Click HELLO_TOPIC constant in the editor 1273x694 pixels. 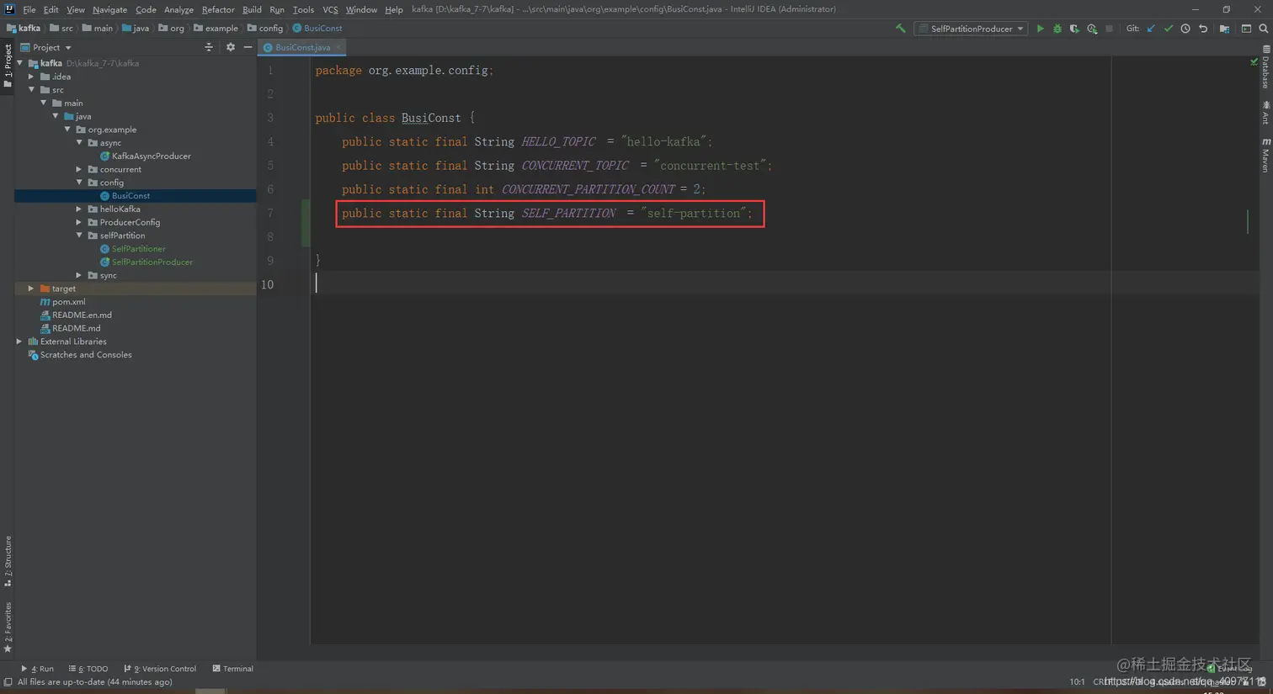(x=558, y=142)
